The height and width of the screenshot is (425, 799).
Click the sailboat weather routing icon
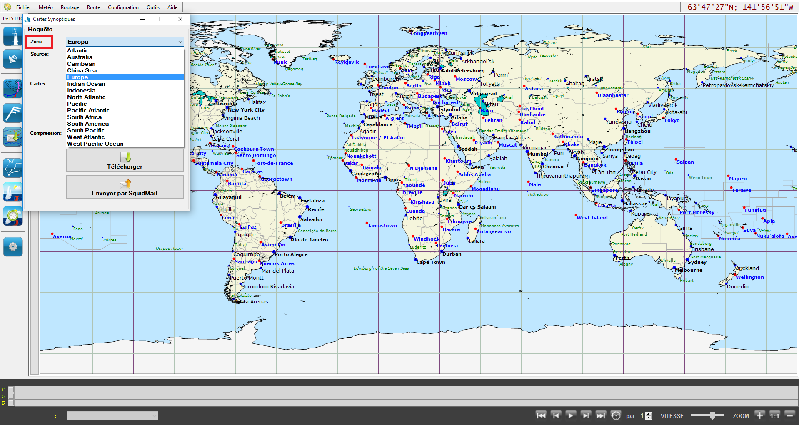(x=13, y=192)
